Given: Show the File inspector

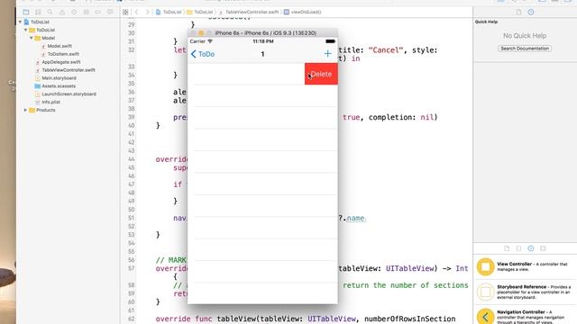Looking at the screenshot, I should (x=519, y=12).
